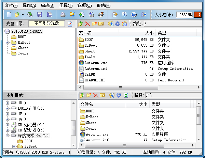The height and width of the screenshot is (158, 205).
Task: Click add files icon in disc pane
Action: pos(111,24)
